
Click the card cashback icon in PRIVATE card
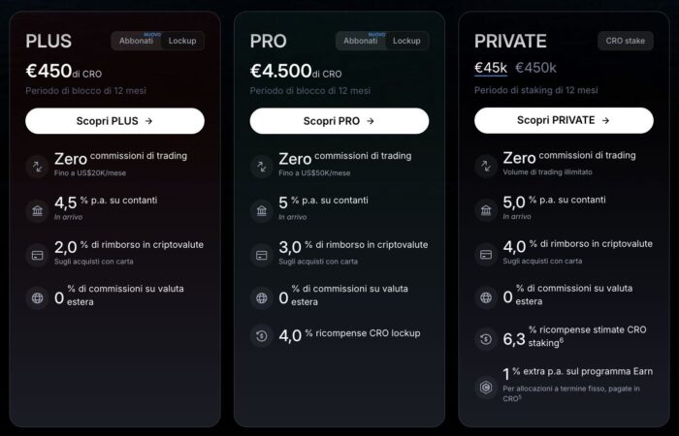pyautogui.click(x=486, y=254)
